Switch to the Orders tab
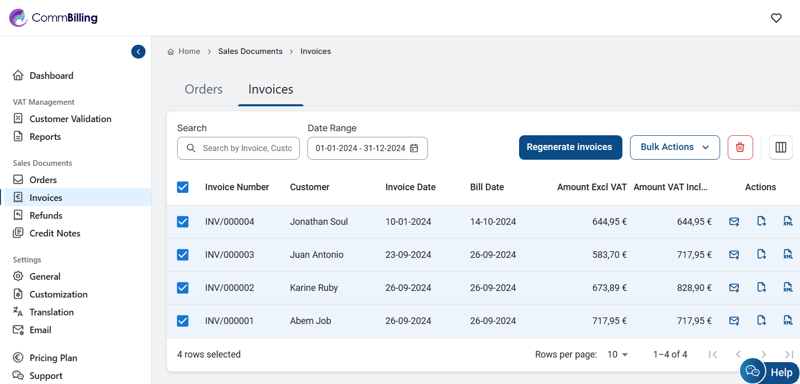This screenshot has height=384, width=800. pyautogui.click(x=204, y=90)
